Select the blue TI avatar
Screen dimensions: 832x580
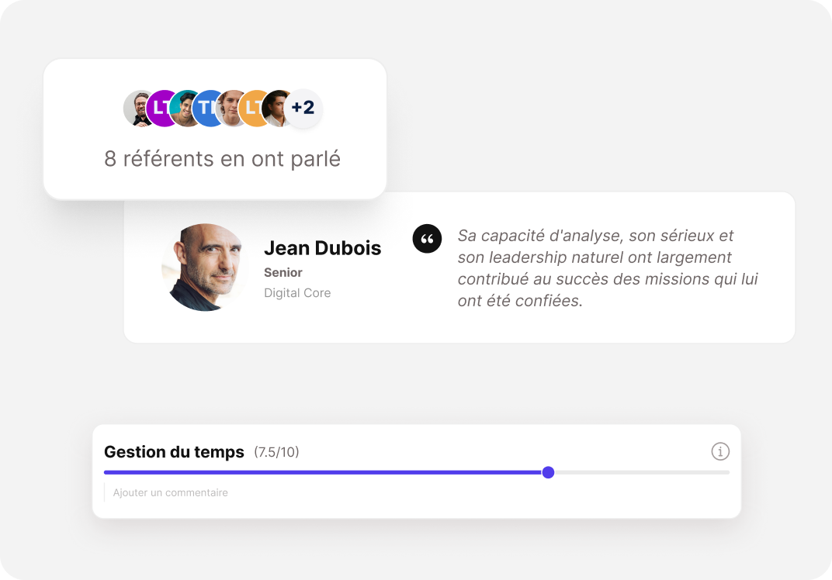[206, 108]
